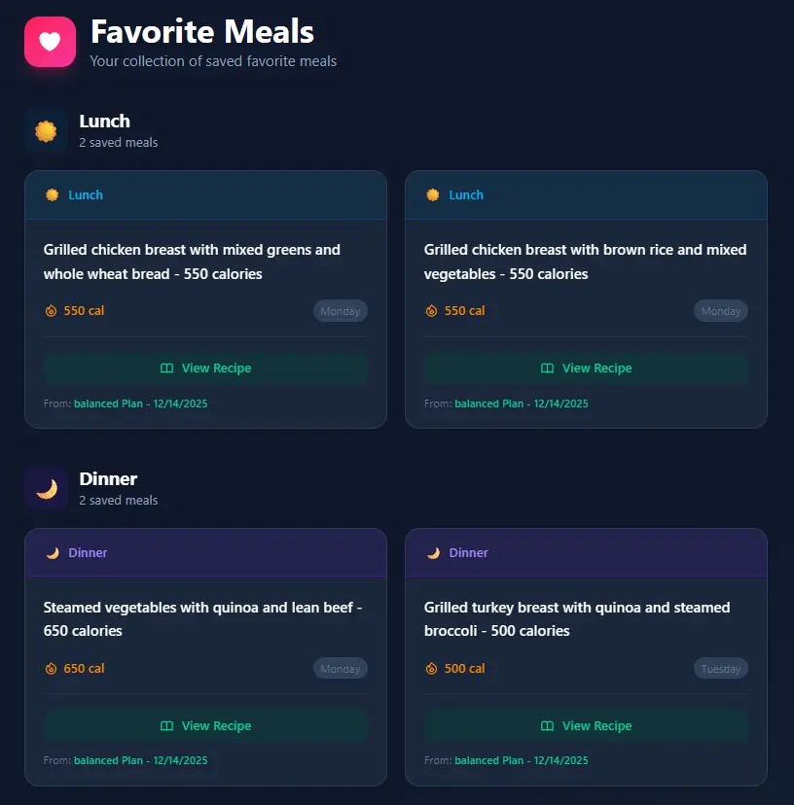View recipe for chicken with whole wheat bread
The width and height of the screenshot is (794, 805).
click(205, 368)
